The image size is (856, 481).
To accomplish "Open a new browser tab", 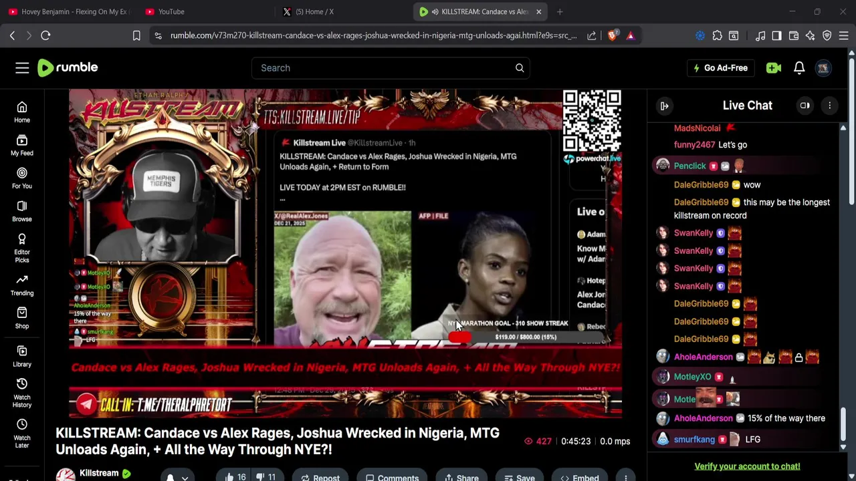I will pos(560,11).
